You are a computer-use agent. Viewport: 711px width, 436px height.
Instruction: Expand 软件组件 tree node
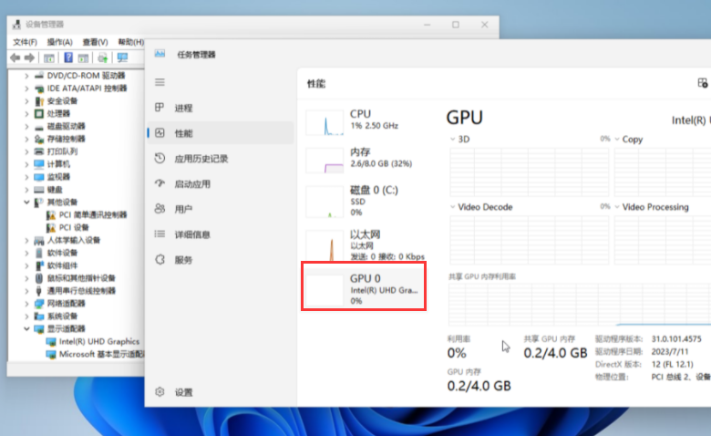point(26,265)
